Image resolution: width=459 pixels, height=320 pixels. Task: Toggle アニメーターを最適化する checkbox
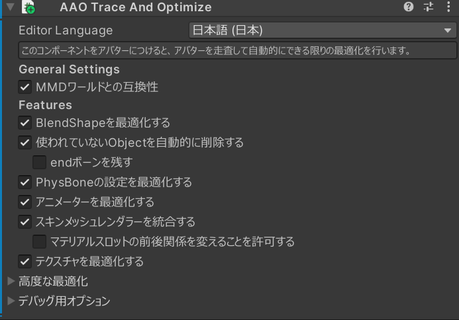[25, 202]
